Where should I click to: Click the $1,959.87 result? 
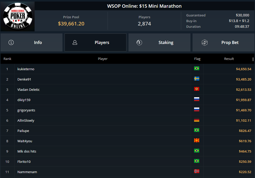pos(243,100)
